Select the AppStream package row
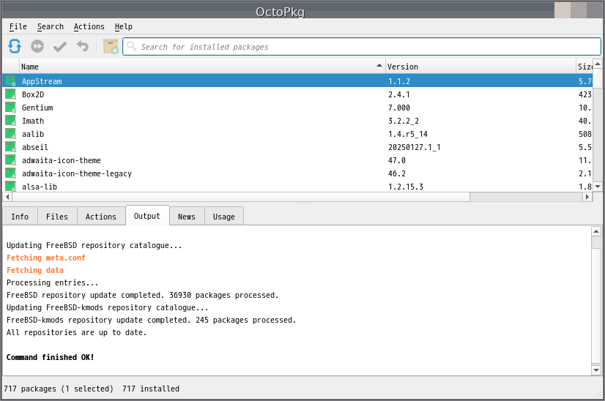Screen dimensions: 605x401 tap(297, 81)
